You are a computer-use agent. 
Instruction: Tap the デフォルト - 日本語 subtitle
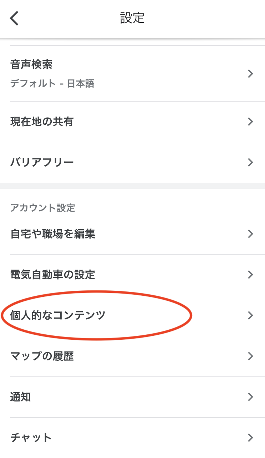[52, 84]
